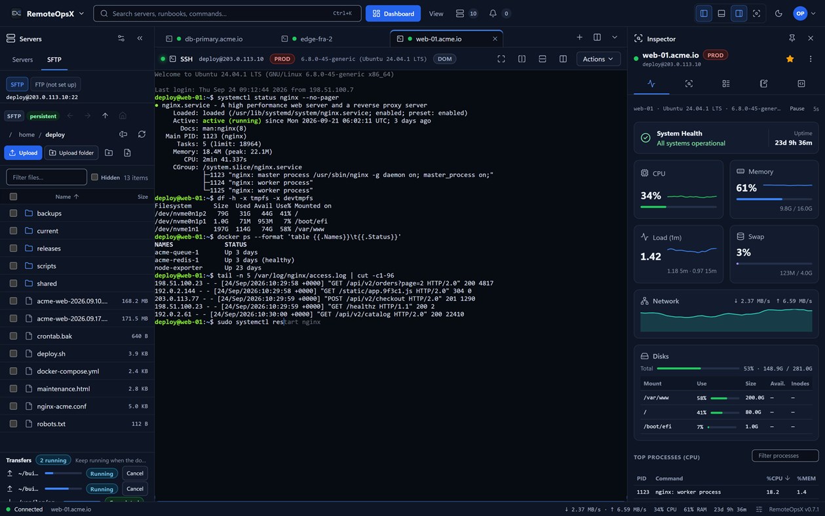Select the FTP (not set up) protocol
This screenshot has width=825, height=516.
[56, 85]
